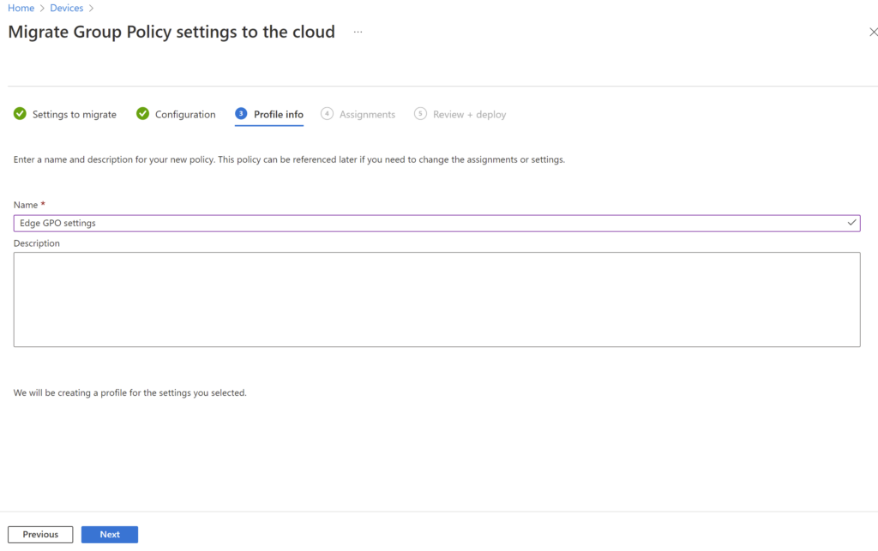The width and height of the screenshot is (878, 551).
Task: Click the 'Enter a name and description' instruction text
Action: [x=289, y=159]
